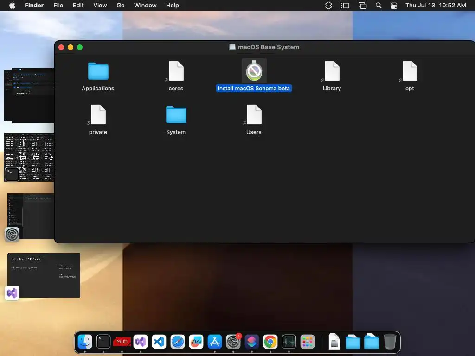The height and width of the screenshot is (356, 475).
Task: Open the Go menu
Action: 121,6
